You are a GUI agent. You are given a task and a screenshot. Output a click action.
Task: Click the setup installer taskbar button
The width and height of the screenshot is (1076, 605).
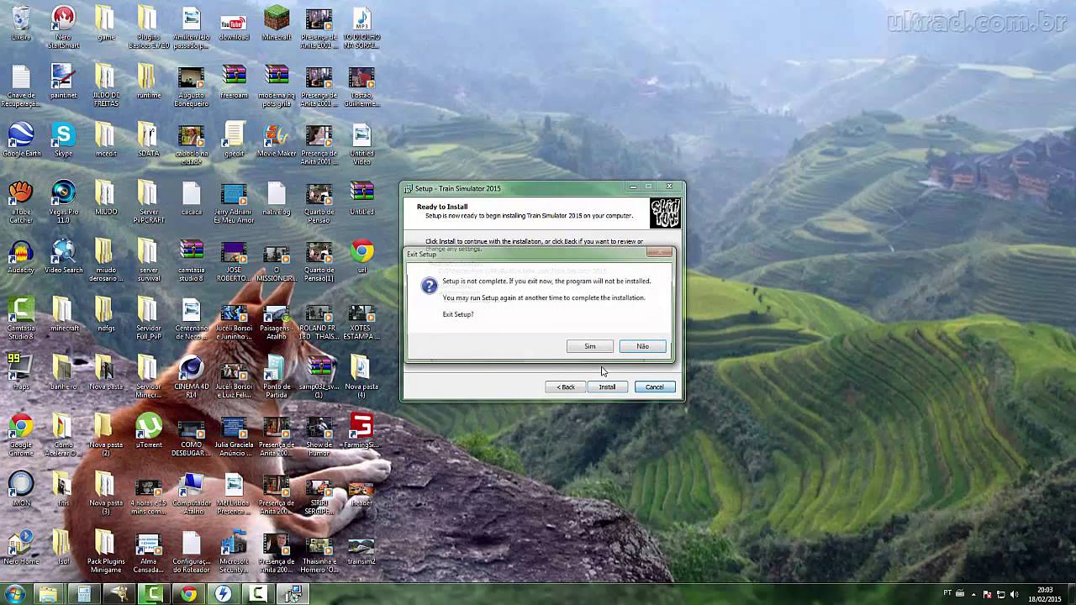point(293,594)
